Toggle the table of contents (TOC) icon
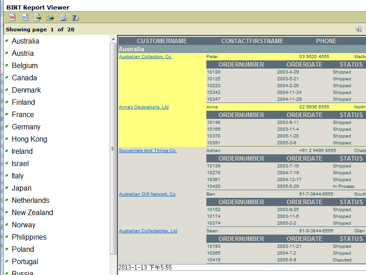 pyautogui.click(x=13, y=17)
